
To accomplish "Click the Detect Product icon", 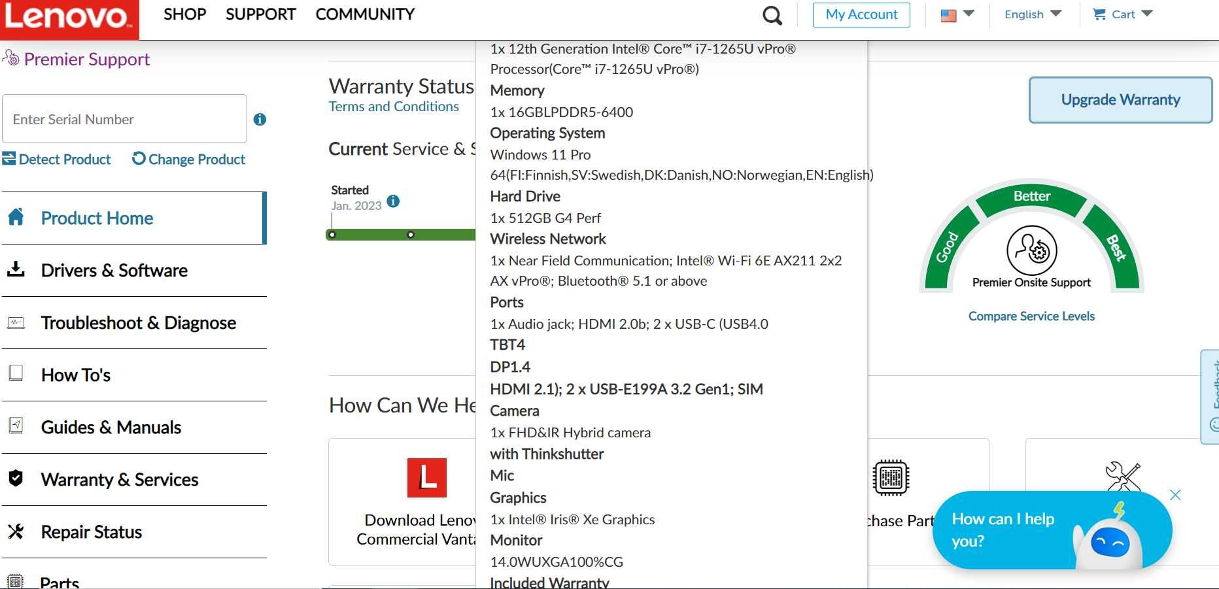I will click(x=9, y=158).
